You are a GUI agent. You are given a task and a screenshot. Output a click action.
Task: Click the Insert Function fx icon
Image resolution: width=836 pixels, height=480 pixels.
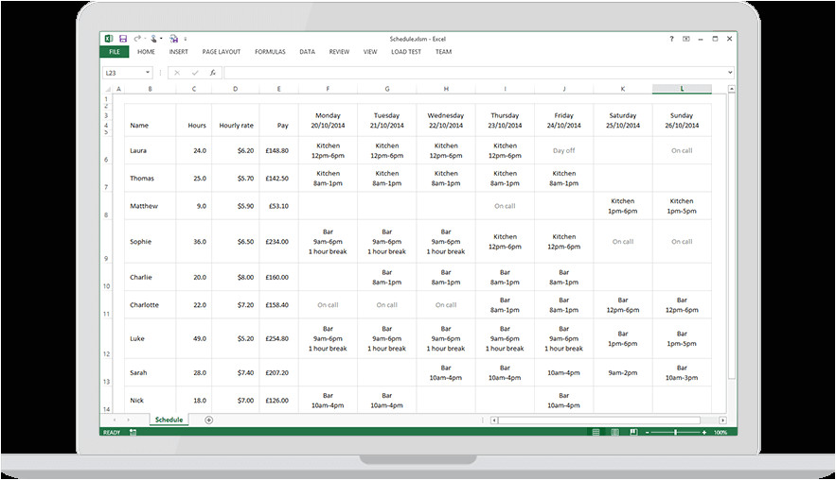click(213, 73)
